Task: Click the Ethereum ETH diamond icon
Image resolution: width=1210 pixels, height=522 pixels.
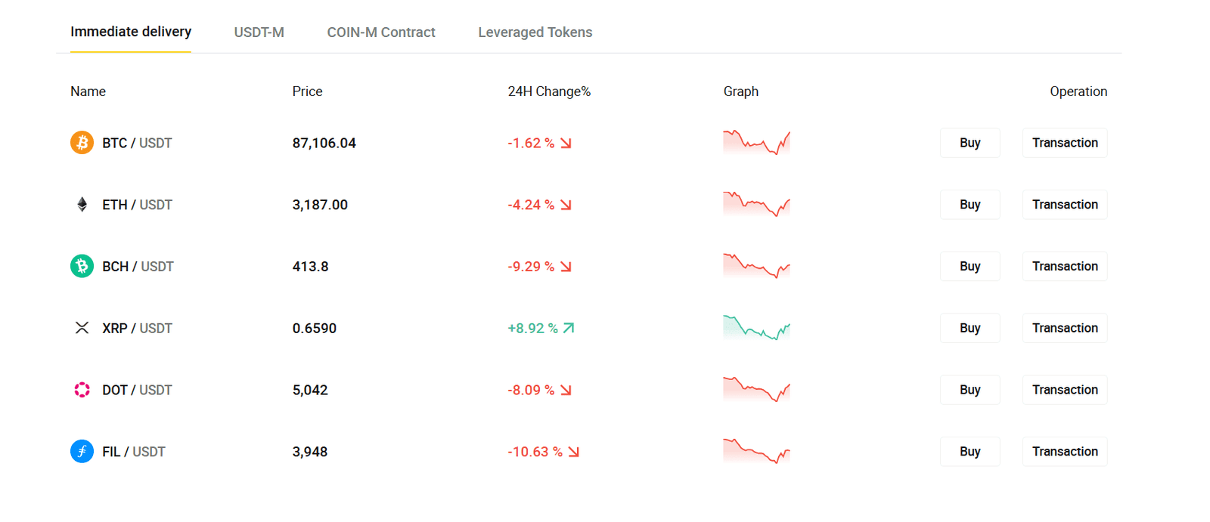Action: pos(82,205)
